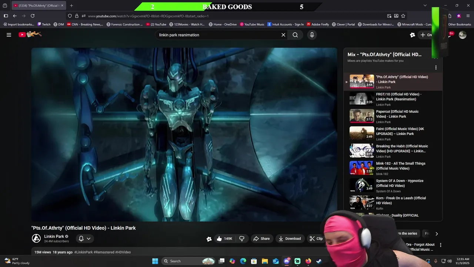Open volume control in system tray
This screenshot has height=267, width=474.
click(450, 261)
